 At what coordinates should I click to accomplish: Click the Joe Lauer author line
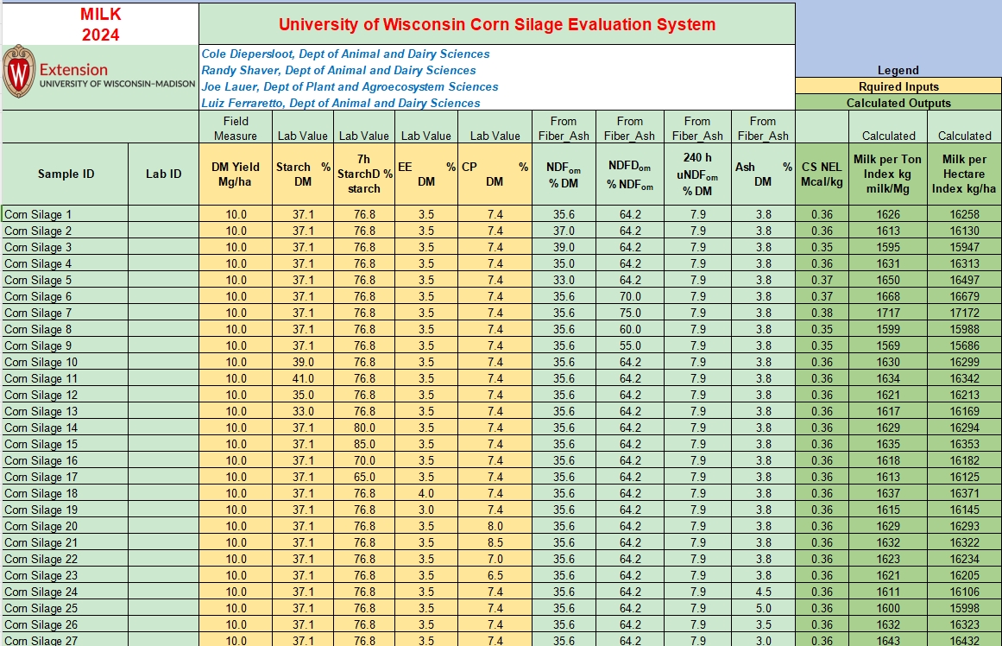pos(350,86)
